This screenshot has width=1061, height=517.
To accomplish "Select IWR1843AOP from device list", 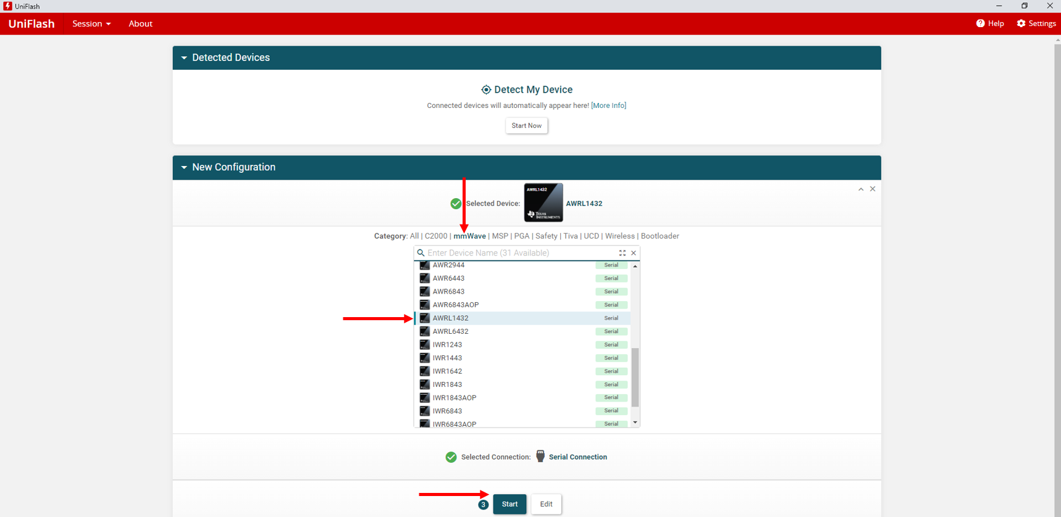I will (522, 398).
